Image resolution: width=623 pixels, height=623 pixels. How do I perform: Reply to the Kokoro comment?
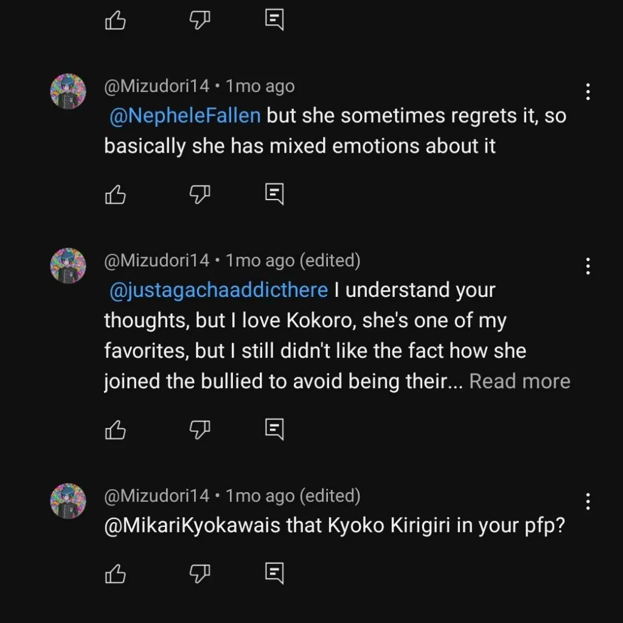274,430
